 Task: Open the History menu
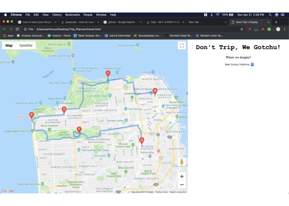click(x=57, y=15)
